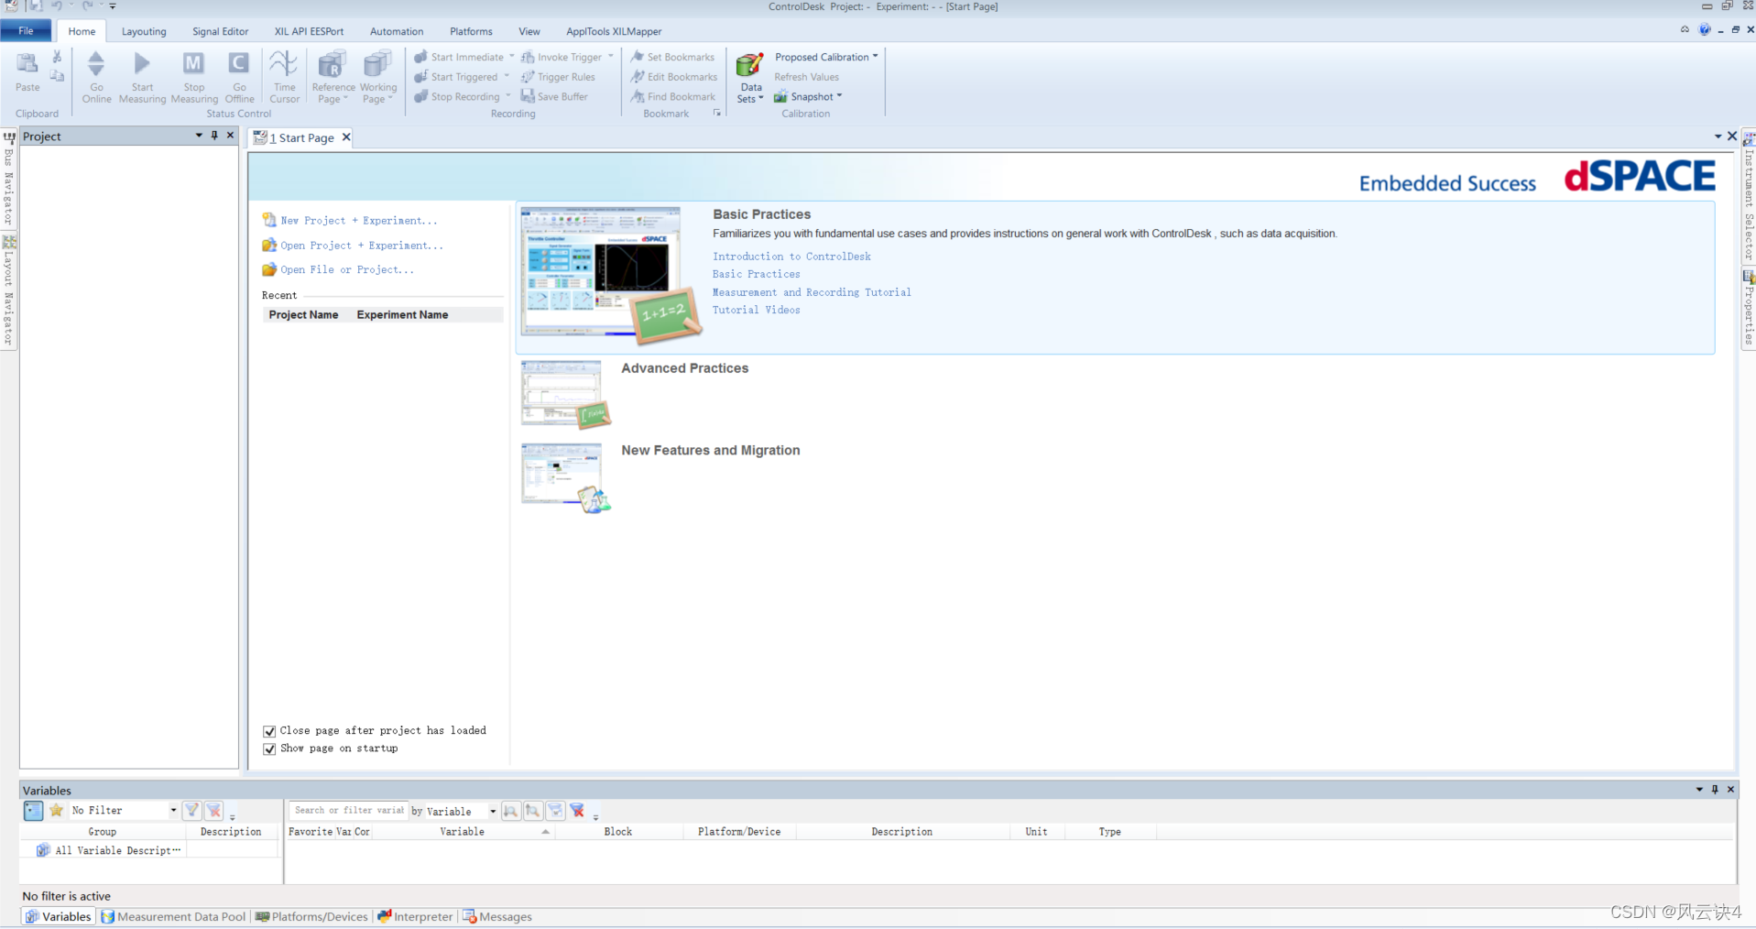The image size is (1756, 929).
Task: Expand New Features and Migration section
Action: (710, 451)
